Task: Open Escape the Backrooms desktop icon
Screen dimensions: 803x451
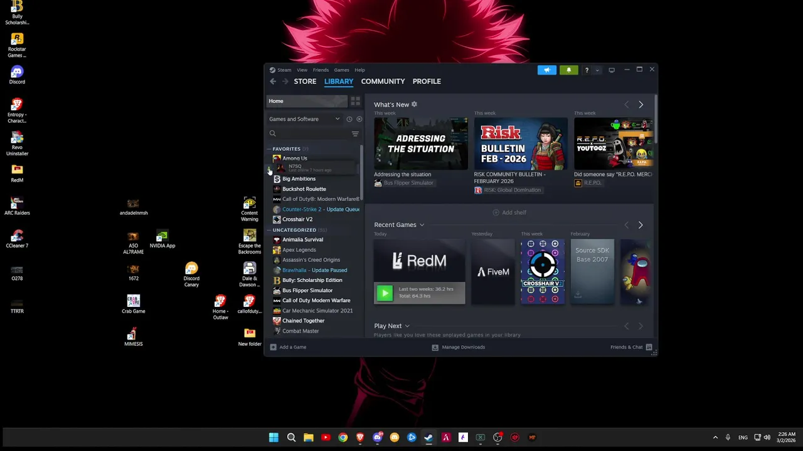Action: (249, 242)
